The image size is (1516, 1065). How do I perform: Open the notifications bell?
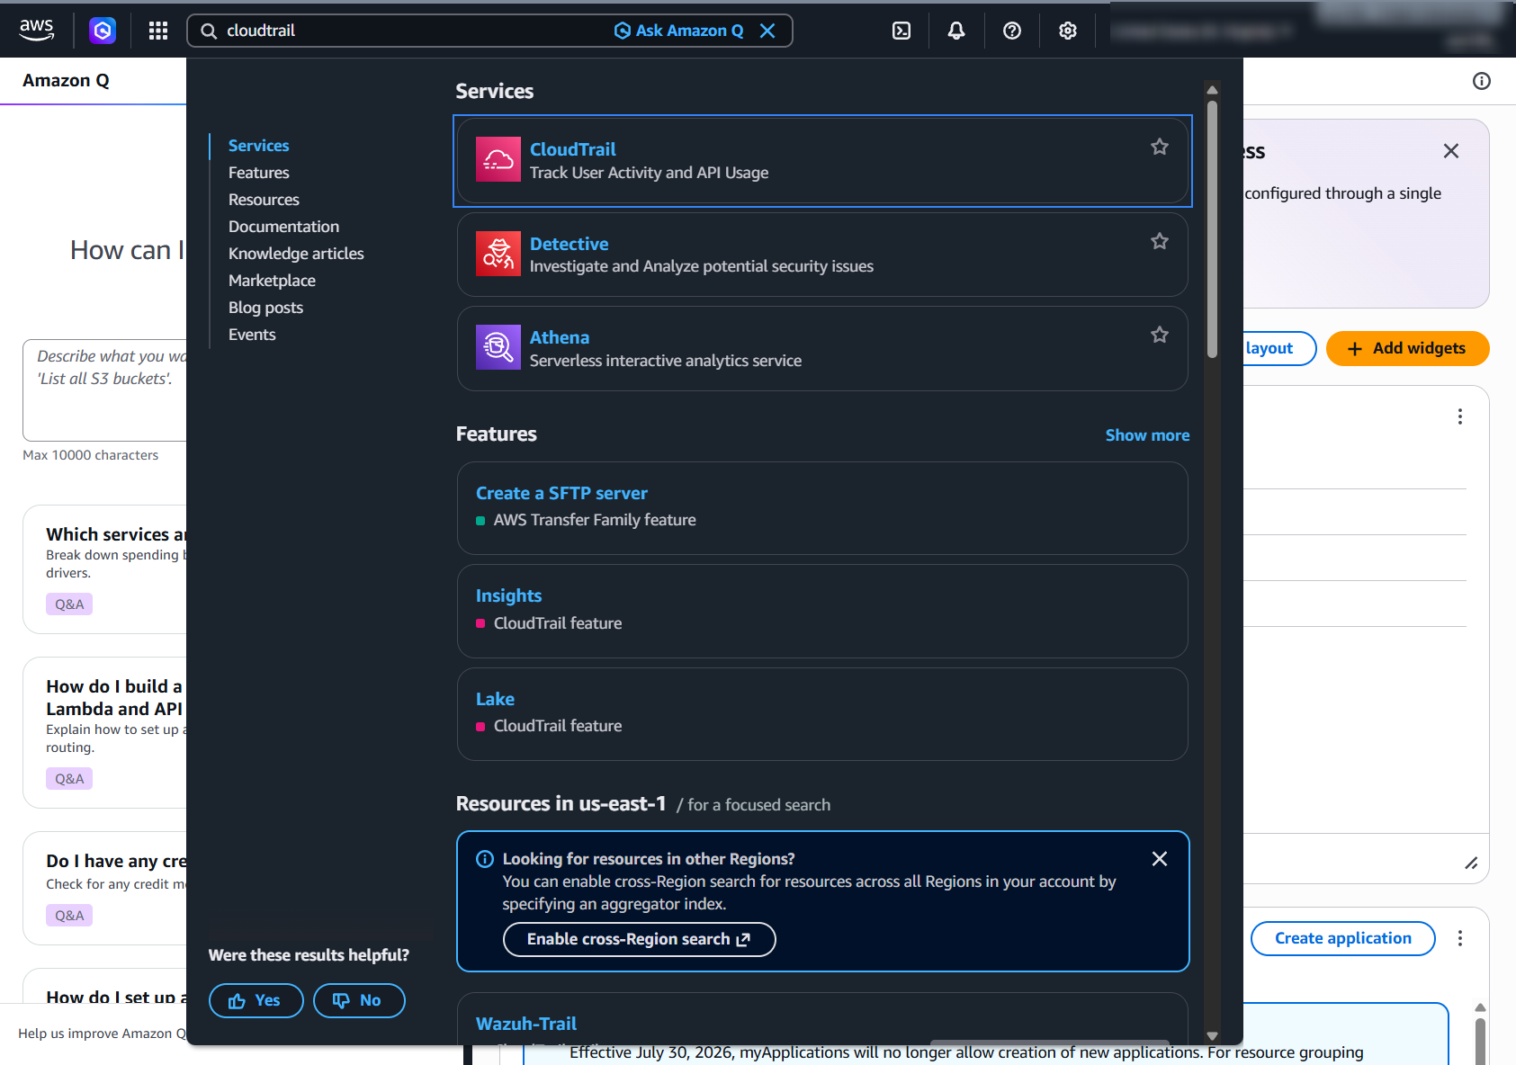(x=956, y=31)
